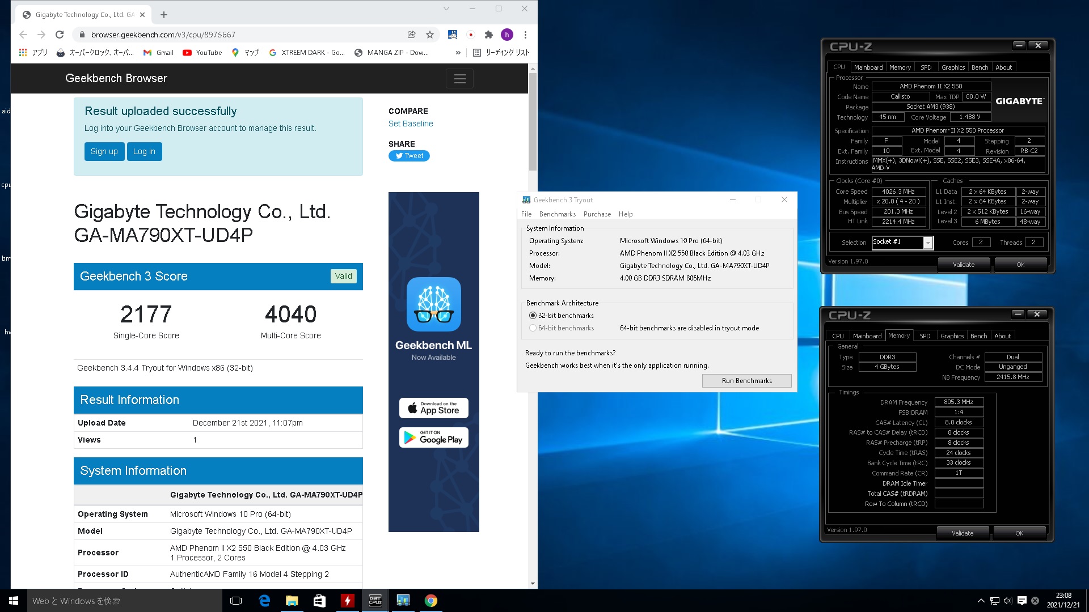This screenshot has height=612, width=1089.
Task: Open the Purchase menu in Geekbench 3
Action: click(597, 214)
